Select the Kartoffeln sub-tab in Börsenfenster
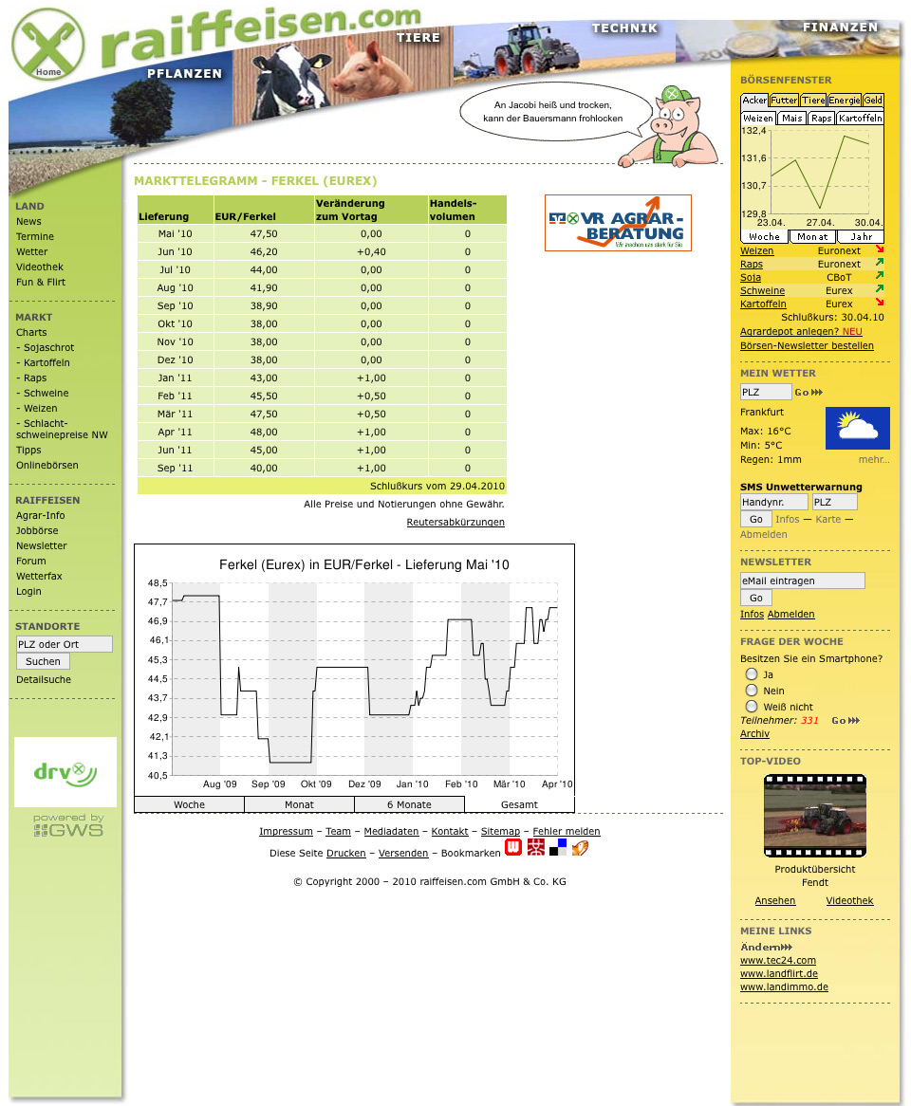 point(860,118)
